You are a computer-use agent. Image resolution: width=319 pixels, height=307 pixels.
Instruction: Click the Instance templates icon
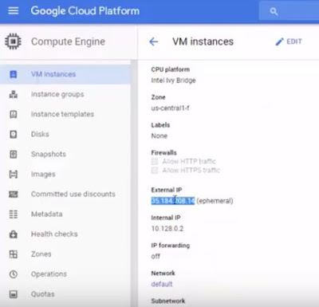14,114
